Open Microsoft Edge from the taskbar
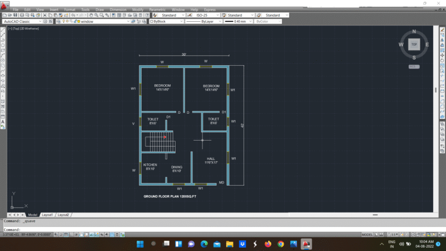Image resolution: width=446 pixels, height=251 pixels. [x=204, y=244]
